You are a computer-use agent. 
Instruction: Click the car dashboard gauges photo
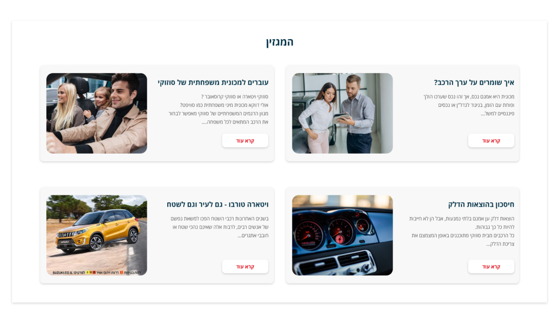click(x=342, y=235)
